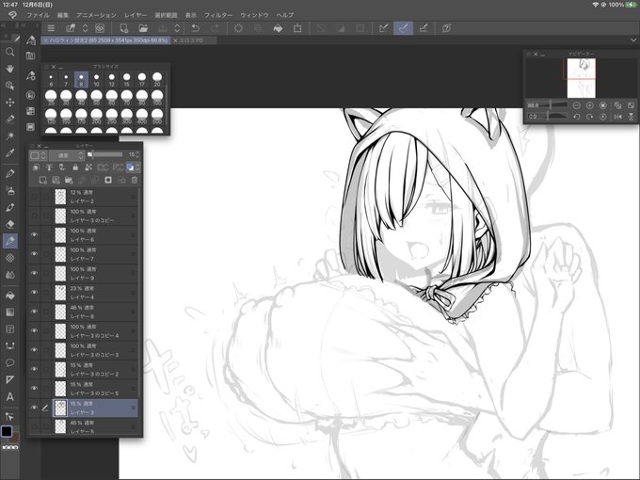Select the Eyedropper tool
Screen dimensions: 640x480
point(10,152)
